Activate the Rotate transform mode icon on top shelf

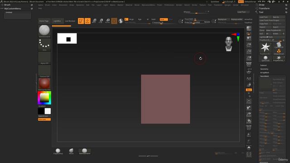(107, 21)
